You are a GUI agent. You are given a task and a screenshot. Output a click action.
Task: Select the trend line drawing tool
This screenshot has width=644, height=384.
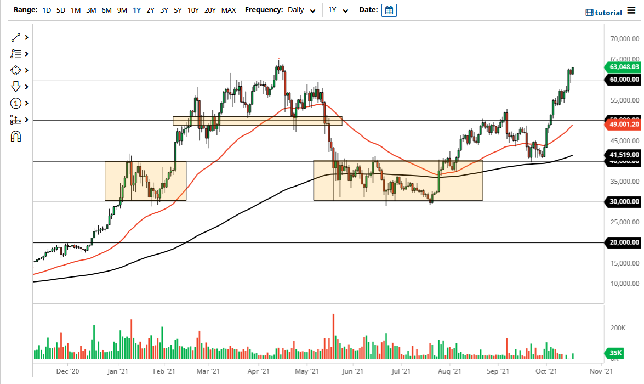tap(15, 37)
